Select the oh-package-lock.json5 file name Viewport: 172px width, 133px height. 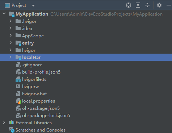coord(46,116)
